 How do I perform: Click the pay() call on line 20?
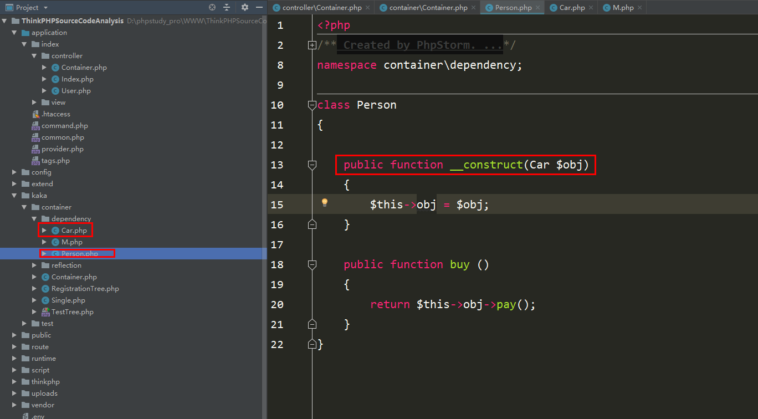point(516,305)
